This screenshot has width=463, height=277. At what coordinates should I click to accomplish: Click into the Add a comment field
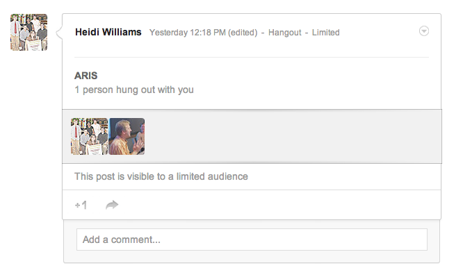click(252, 240)
